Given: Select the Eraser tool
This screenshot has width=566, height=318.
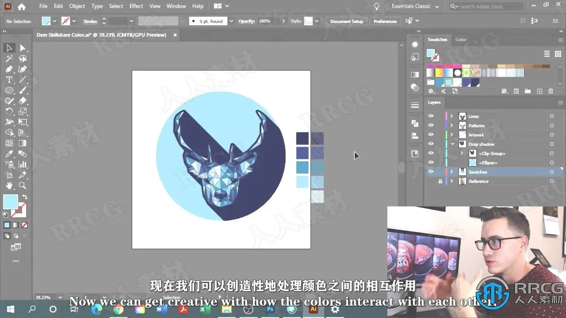Looking at the screenshot, I should coord(23,101).
